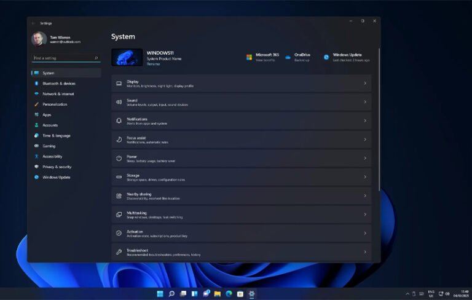Click the Notifications bell icon
Viewport: 472px width, 300px height.
119,121
